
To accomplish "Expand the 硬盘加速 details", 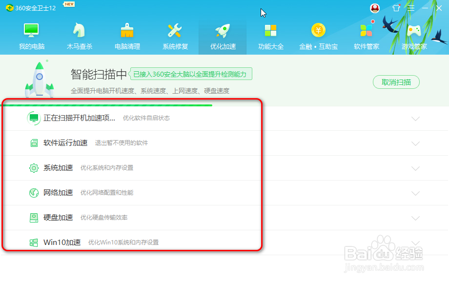I will 415,217.
